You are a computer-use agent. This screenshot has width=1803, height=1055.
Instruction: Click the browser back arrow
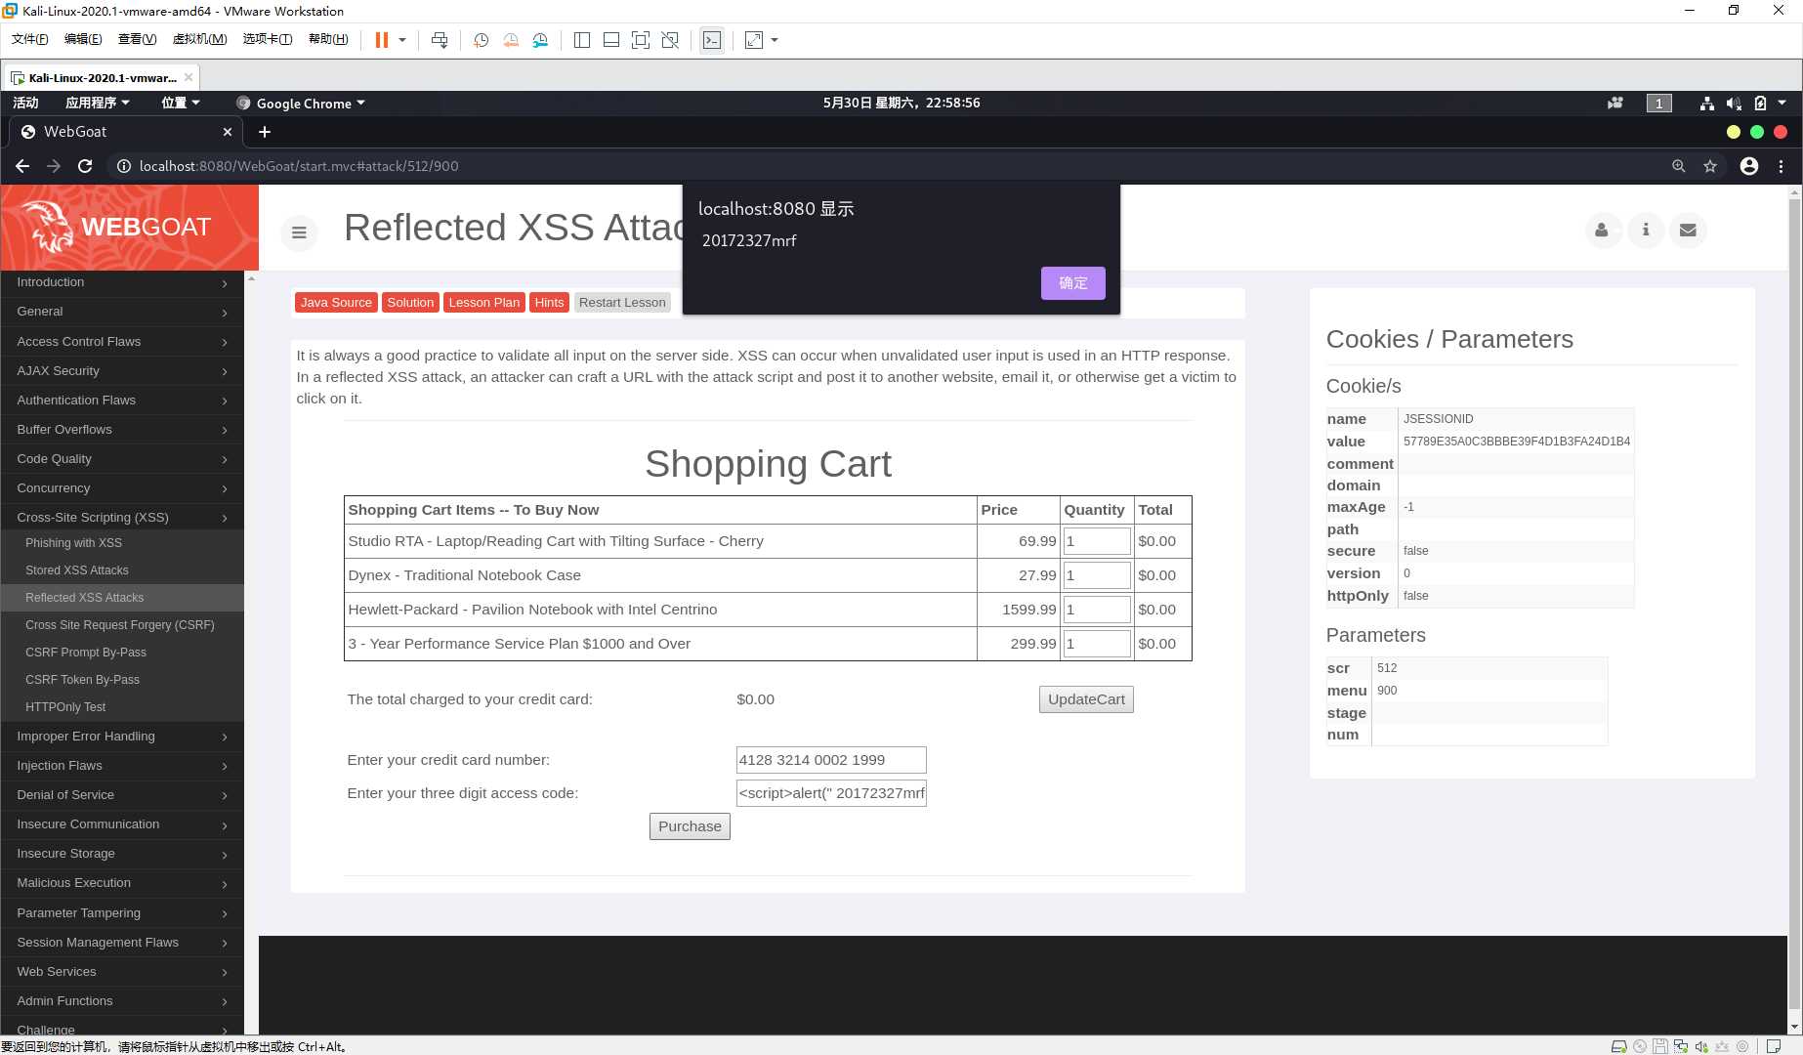[x=22, y=166]
